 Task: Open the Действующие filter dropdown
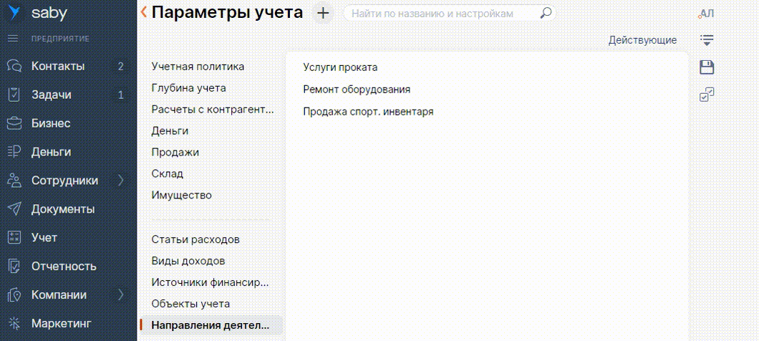[642, 40]
